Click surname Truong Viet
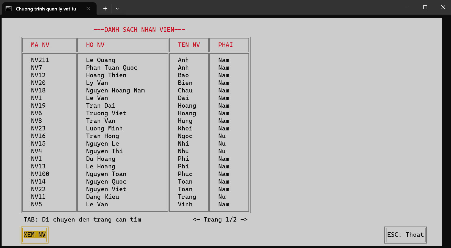451x248 pixels. point(106,113)
